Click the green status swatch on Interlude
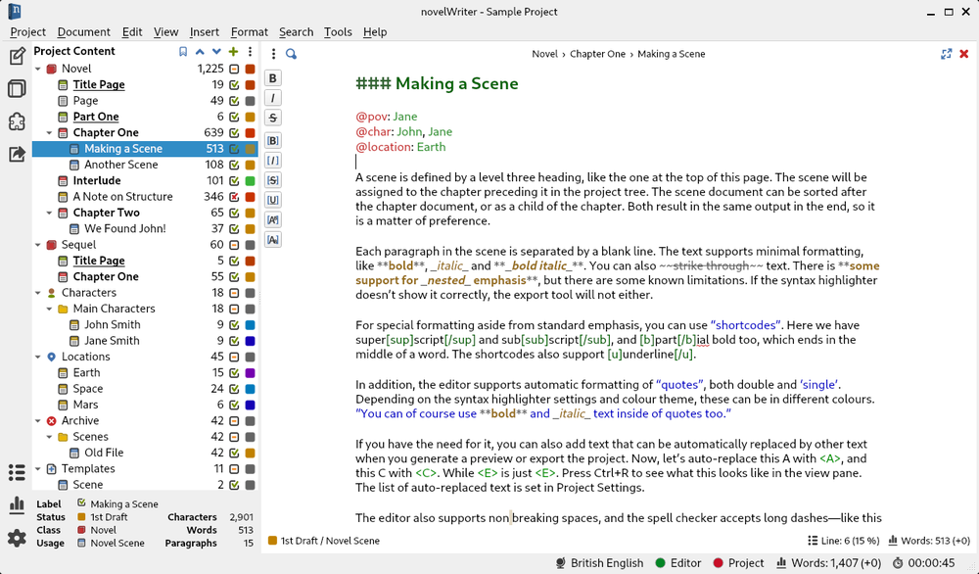The width and height of the screenshot is (979, 574). (250, 180)
